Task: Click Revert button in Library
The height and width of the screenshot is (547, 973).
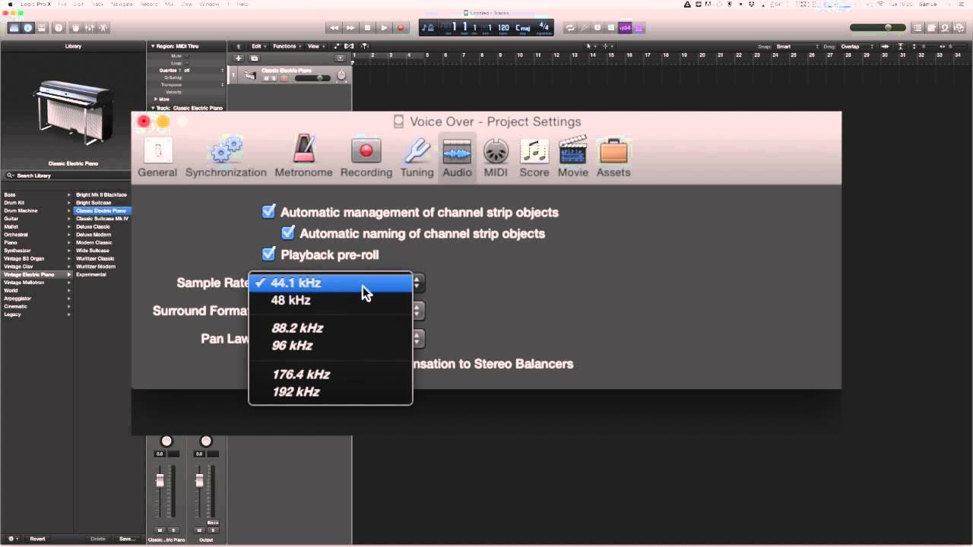Action: (37, 539)
